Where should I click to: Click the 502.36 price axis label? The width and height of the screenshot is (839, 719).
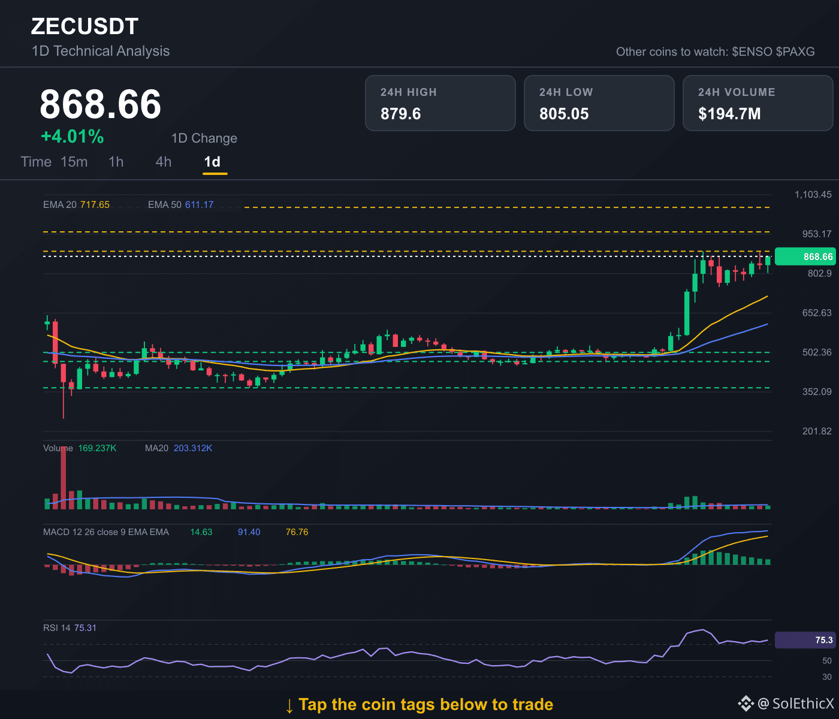point(817,352)
